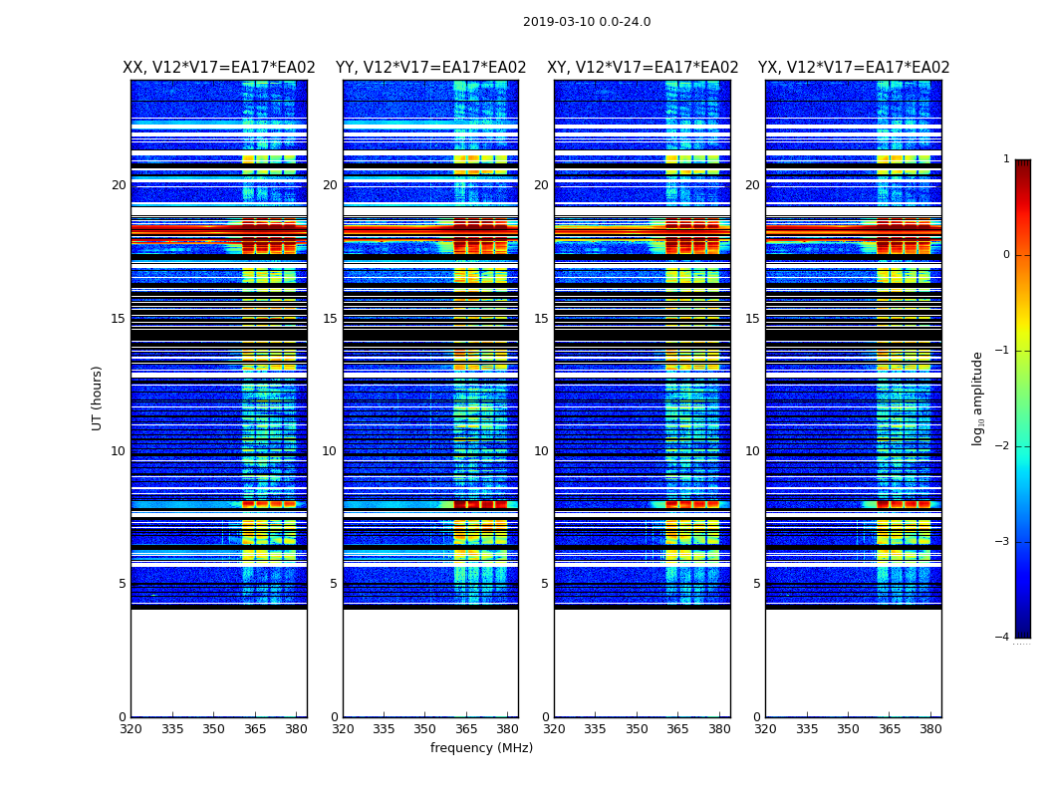Click the blank white region in XY panel
1046x797 pixels.
click(642, 663)
